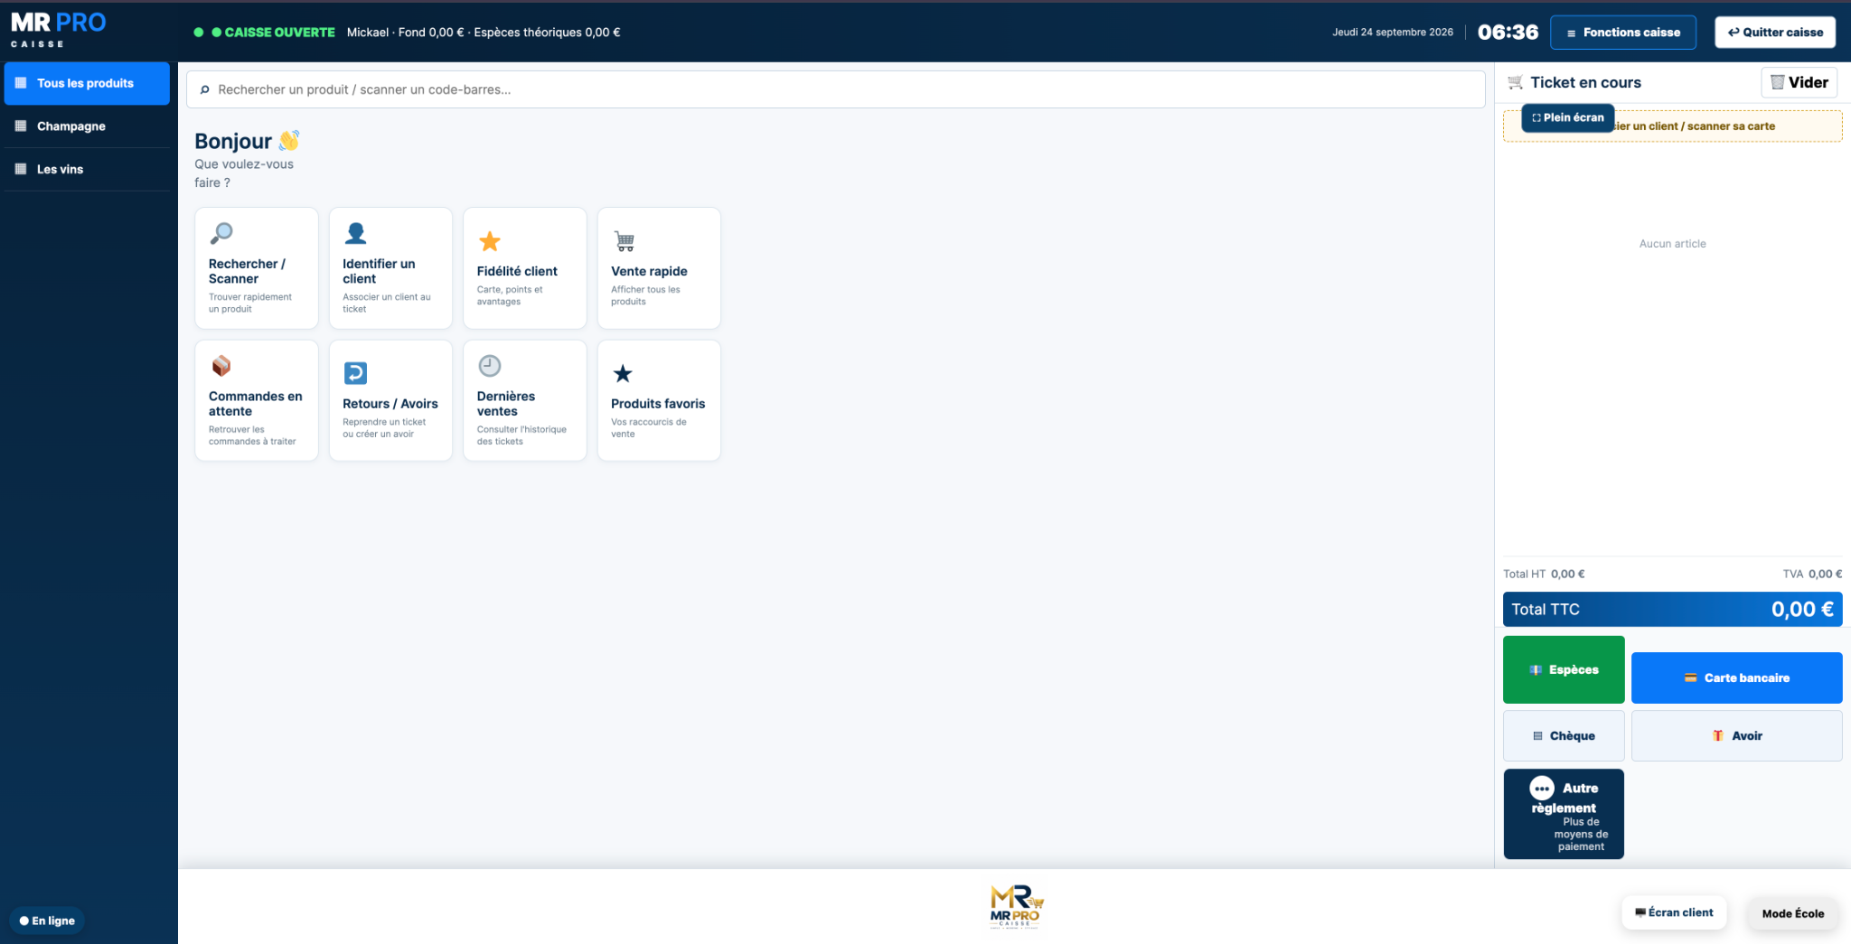The width and height of the screenshot is (1851, 944).
Task: Click the person icon on Identifier un client
Action: click(356, 234)
